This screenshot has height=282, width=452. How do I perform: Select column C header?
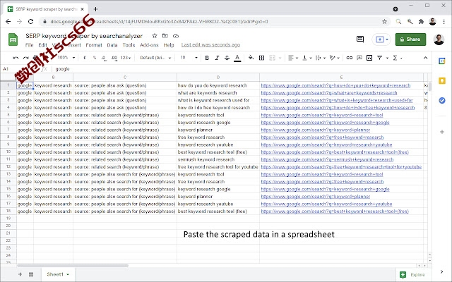(x=125, y=77)
